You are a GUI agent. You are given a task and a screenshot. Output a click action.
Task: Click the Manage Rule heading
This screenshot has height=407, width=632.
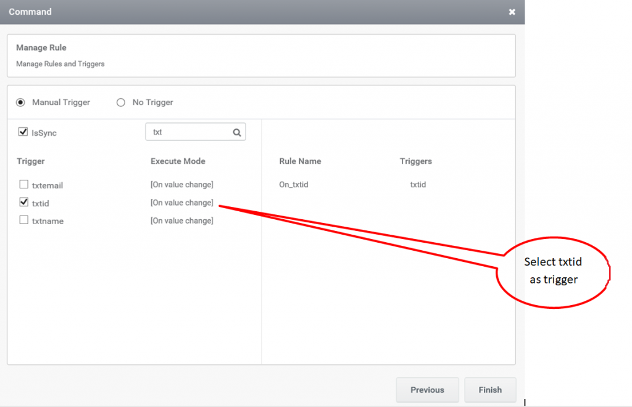41,48
